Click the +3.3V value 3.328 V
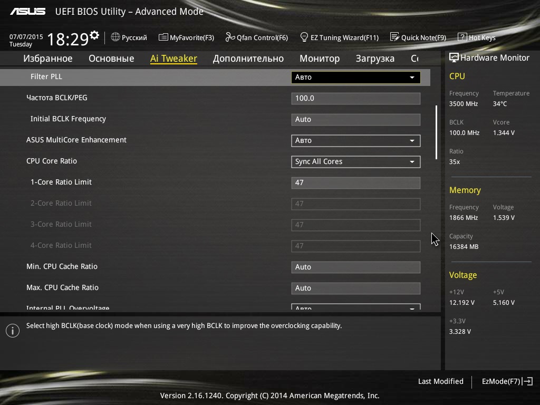540x405 pixels. [460, 331]
